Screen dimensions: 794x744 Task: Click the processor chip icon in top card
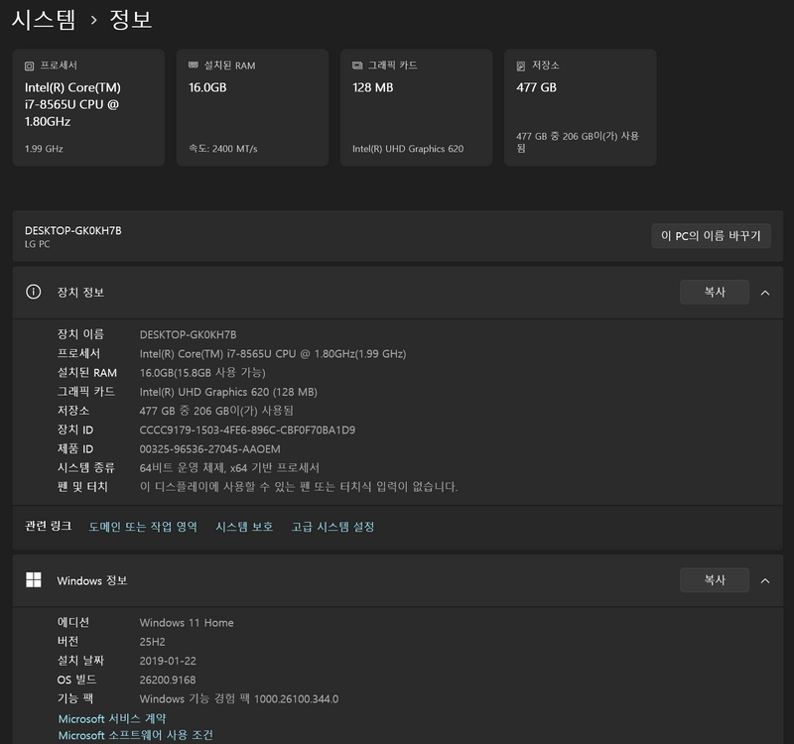[x=30, y=65]
